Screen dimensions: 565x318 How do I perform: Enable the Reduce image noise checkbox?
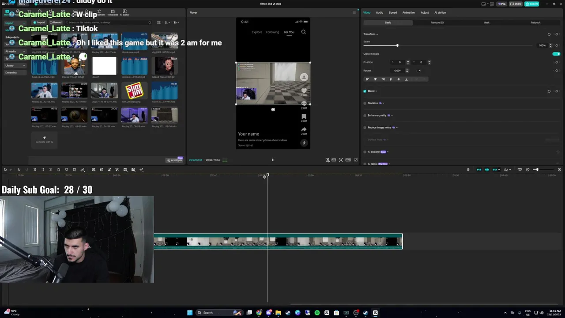[x=365, y=128]
